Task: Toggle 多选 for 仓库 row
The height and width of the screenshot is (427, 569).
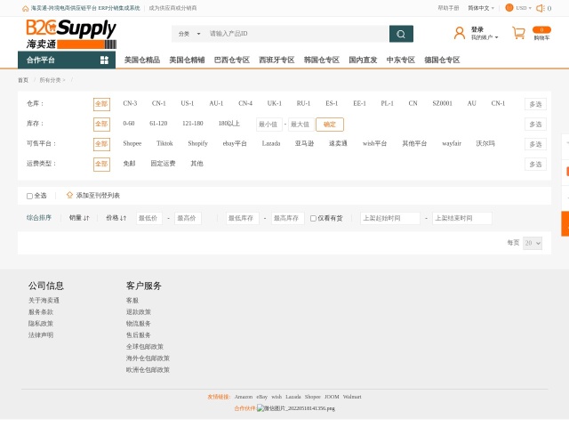Action: point(535,104)
